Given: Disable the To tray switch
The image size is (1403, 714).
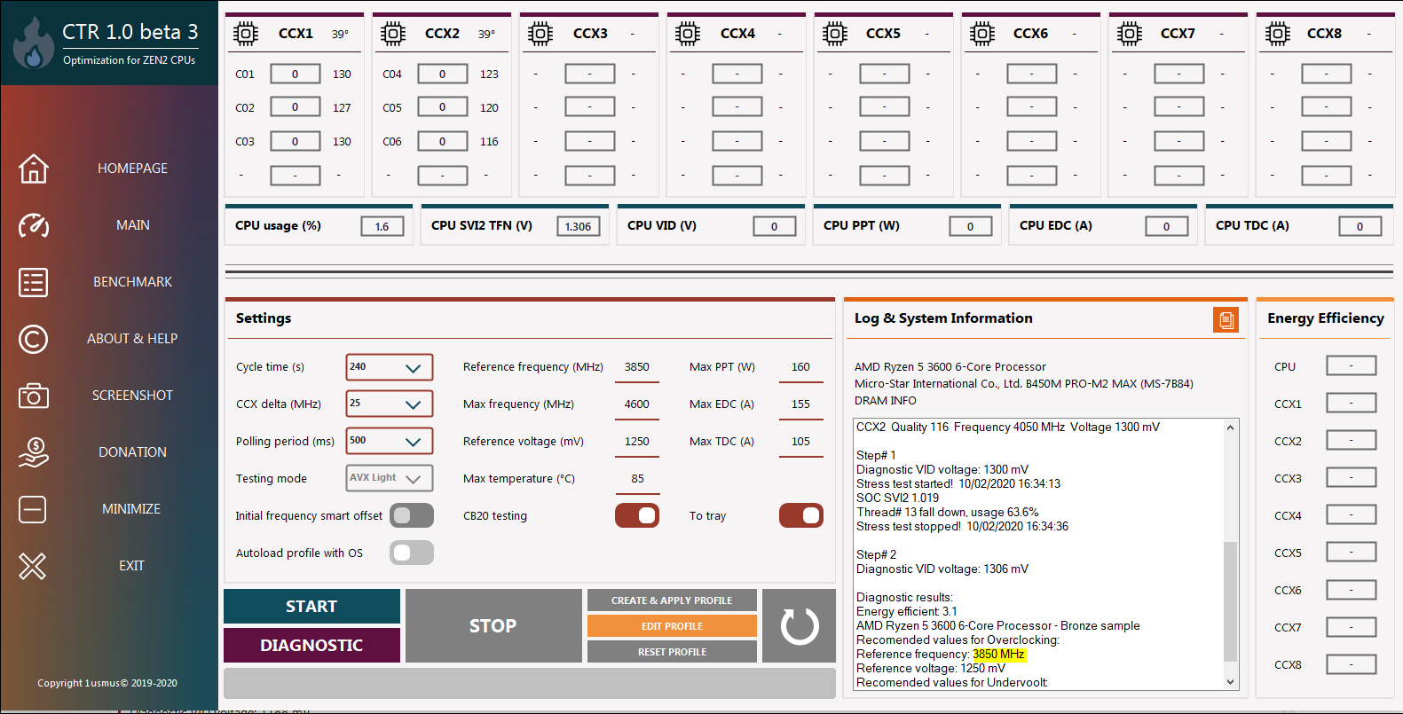Looking at the screenshot, I should (x=801, y=515).
